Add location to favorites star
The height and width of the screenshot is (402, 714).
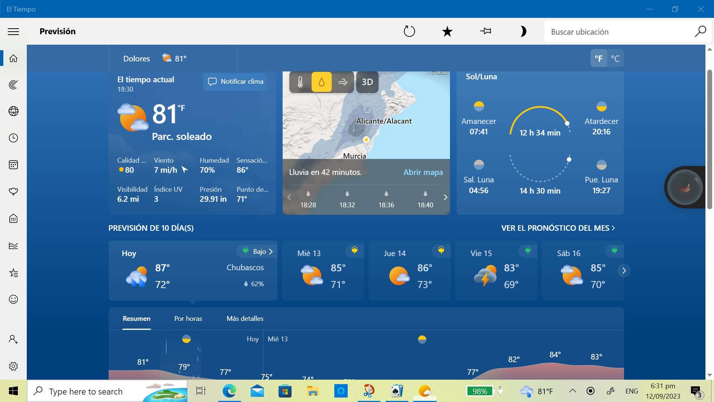coord(447,31)
